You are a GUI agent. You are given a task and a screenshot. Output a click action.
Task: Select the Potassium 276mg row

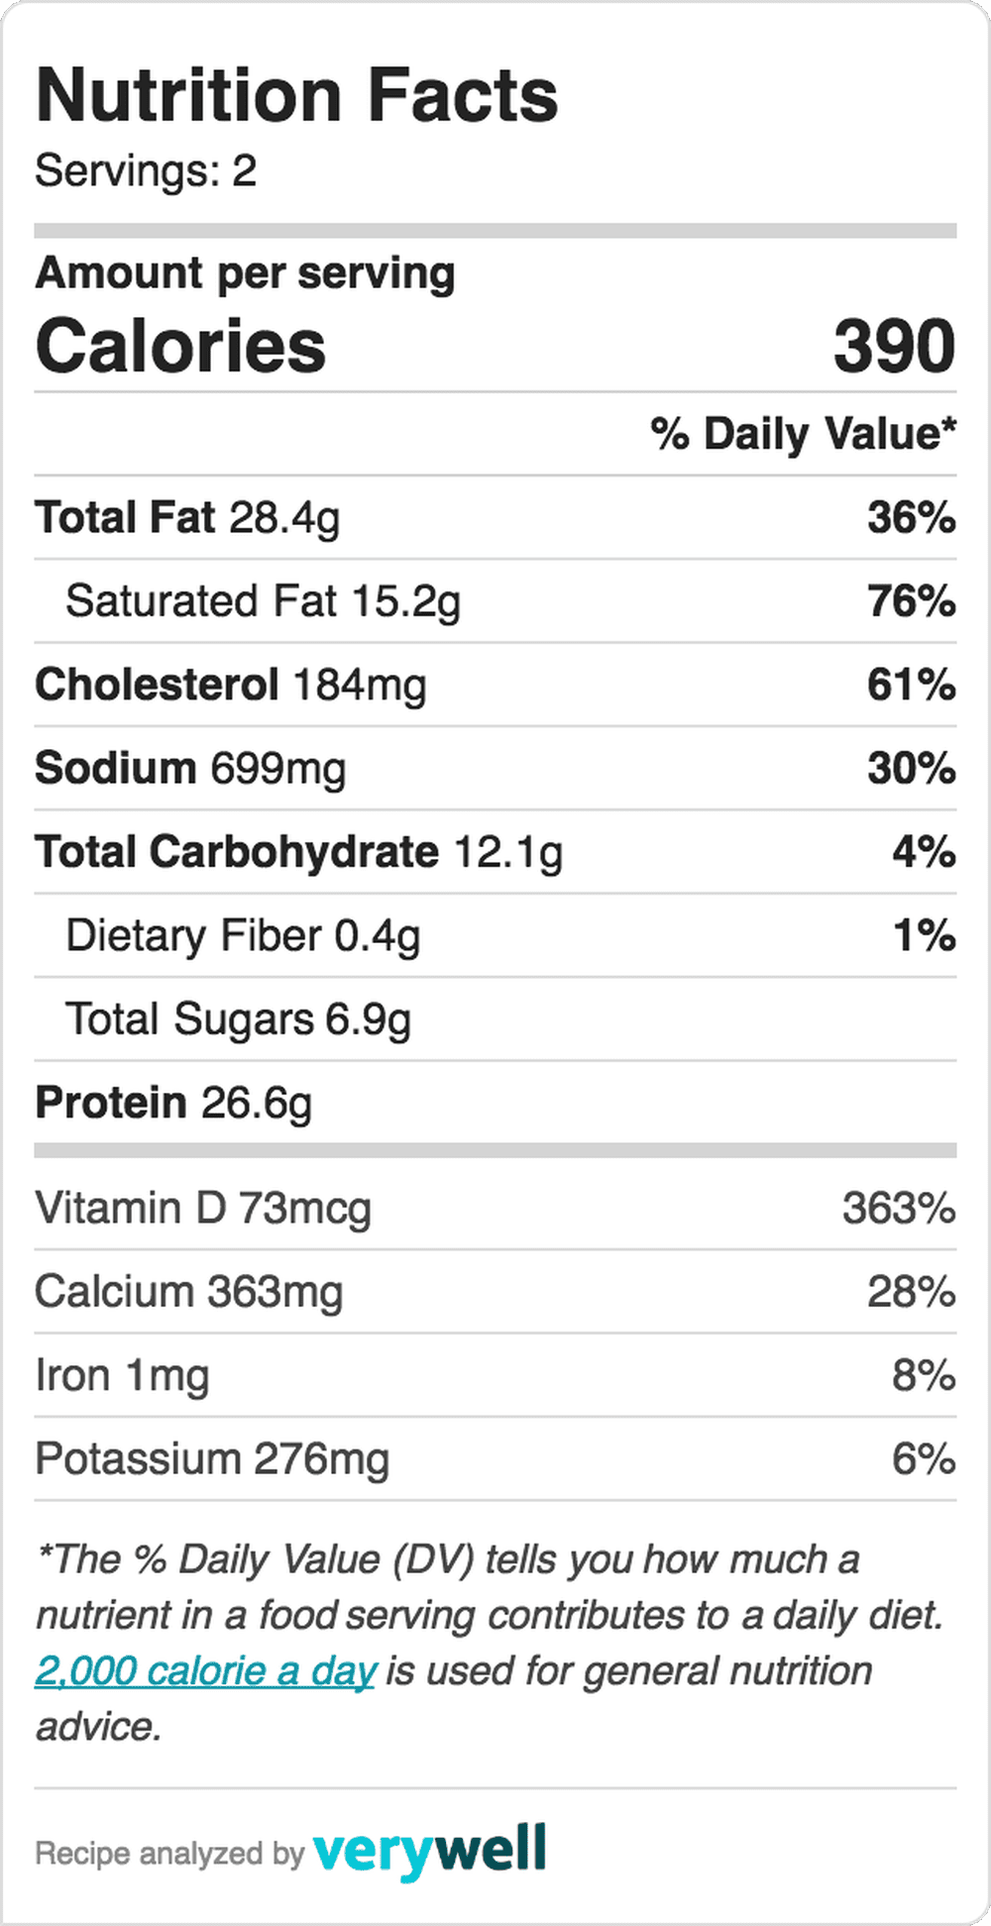click(495, 1458)
